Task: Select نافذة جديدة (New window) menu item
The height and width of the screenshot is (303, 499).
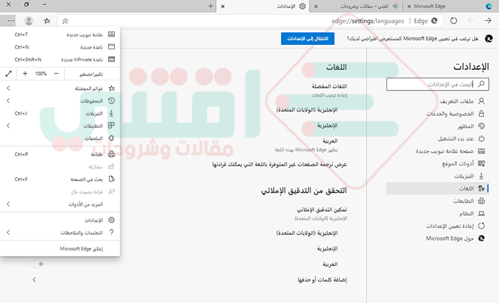Action: coord(60,47)
